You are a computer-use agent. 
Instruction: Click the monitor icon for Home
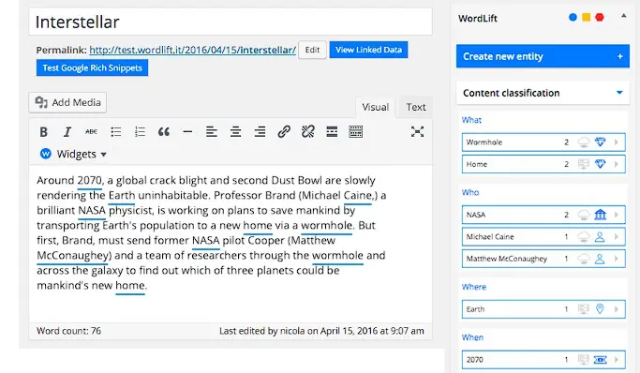pyautogui.click(x=584, y=164)
